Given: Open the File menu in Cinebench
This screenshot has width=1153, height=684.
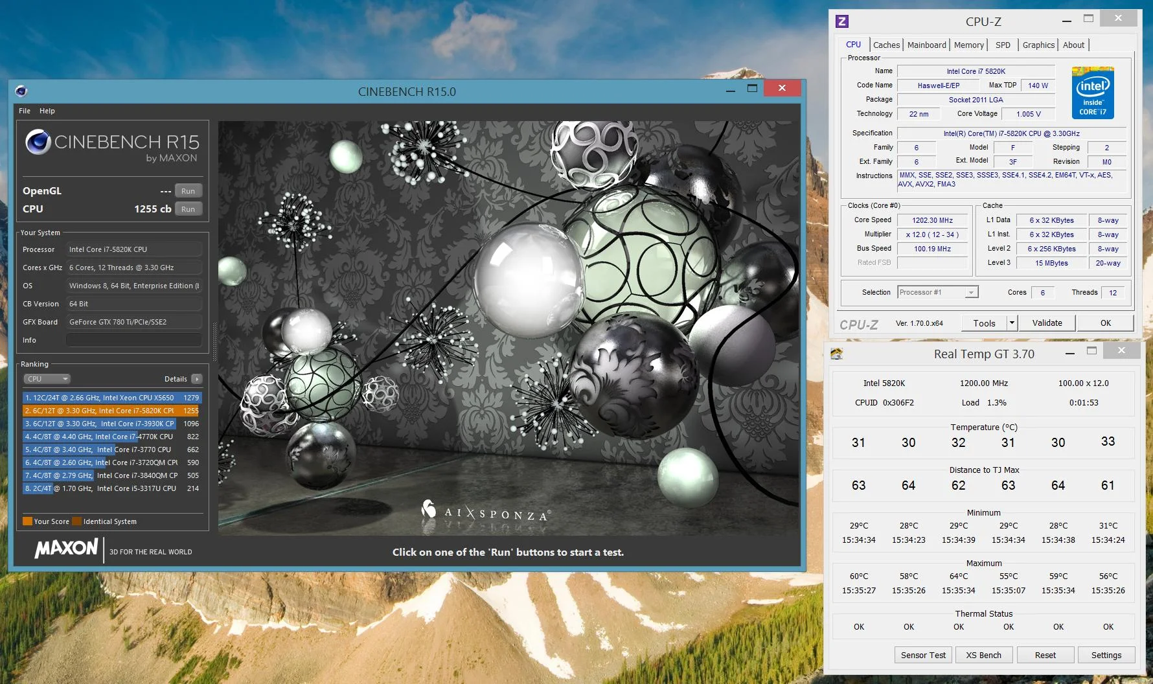Looking at the screenshot, I should [x=25, y=111].
